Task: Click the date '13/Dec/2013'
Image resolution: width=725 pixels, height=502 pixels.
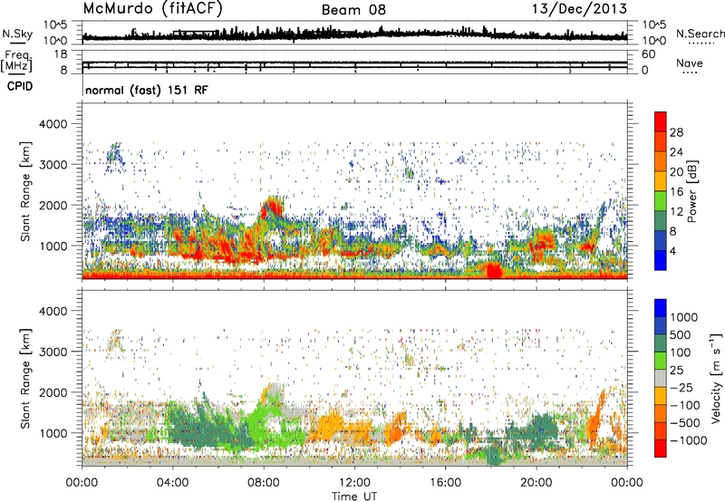Action: coord(580,9)
